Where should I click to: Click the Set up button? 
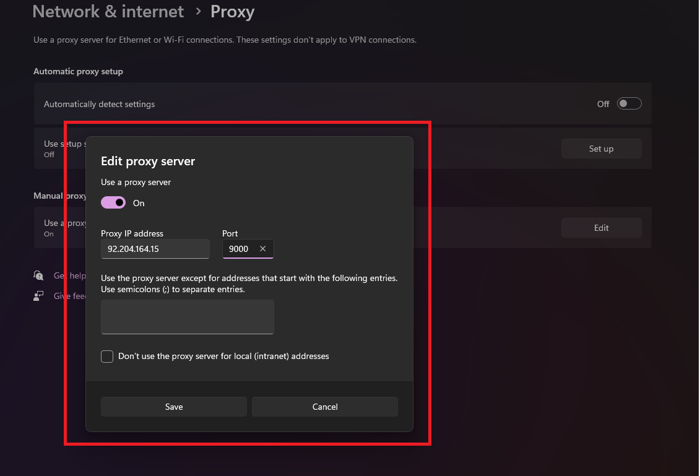coord(600,148)
